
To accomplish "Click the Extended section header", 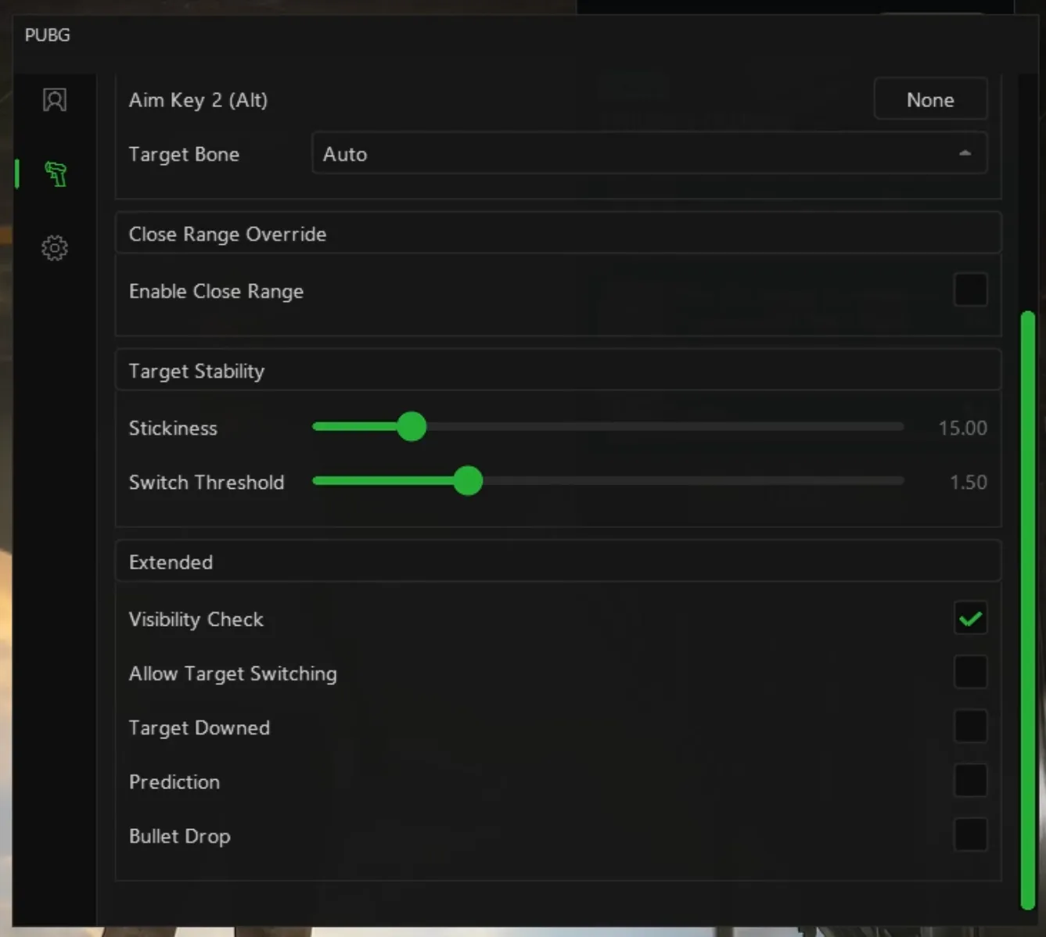I will click(558, 561).
